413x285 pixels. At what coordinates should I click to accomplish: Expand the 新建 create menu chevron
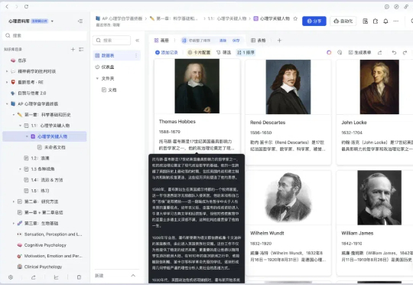coord(133,276)
